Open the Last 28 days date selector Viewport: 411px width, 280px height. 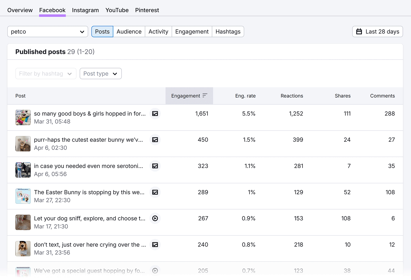pyautogui.click(x=377, y=31)
